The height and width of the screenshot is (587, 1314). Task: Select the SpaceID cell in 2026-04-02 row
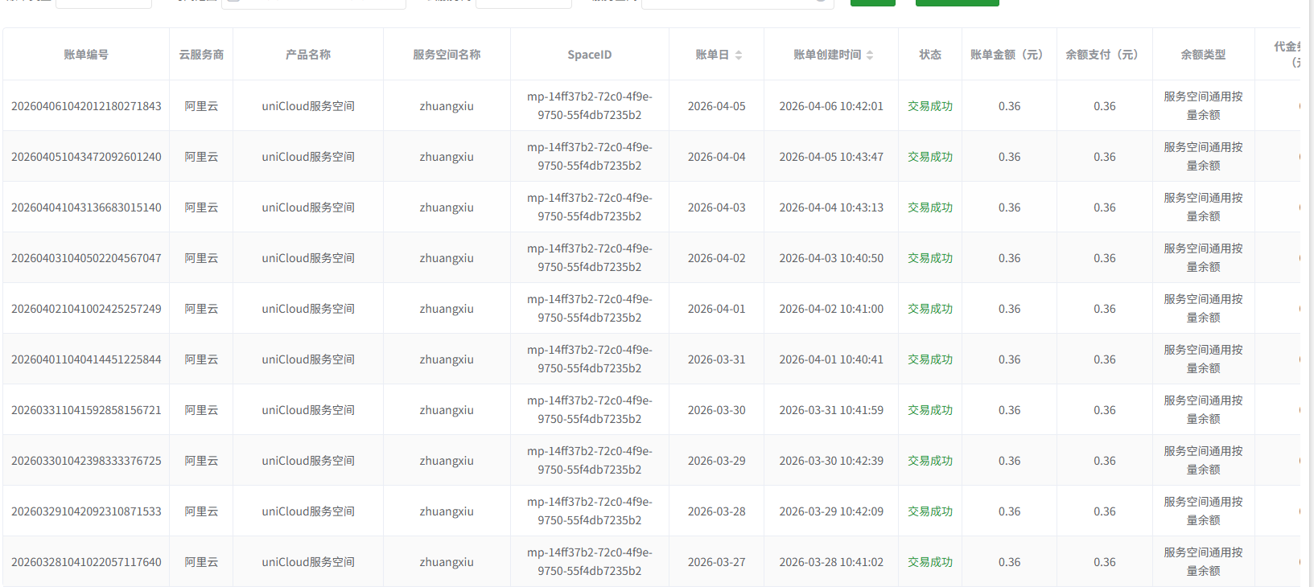tap(589, 257)
